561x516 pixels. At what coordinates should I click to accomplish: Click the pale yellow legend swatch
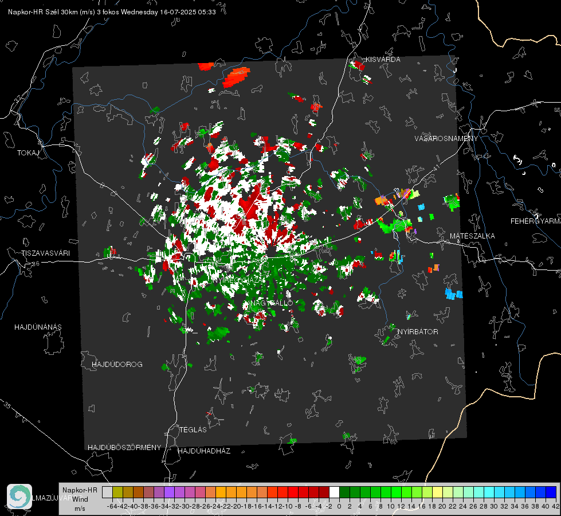[x=437, y=492]
